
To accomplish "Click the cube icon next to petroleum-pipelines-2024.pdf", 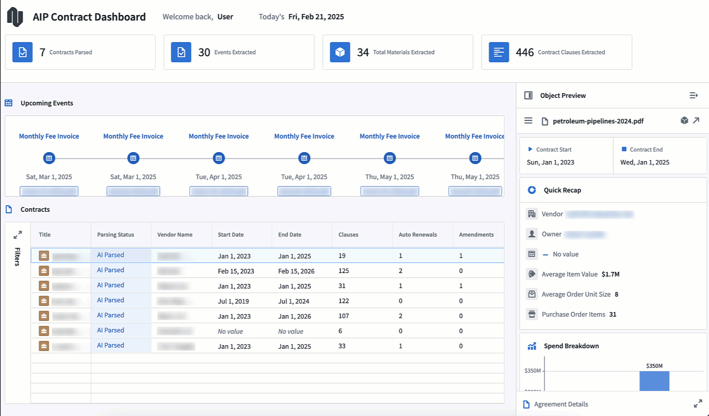I will coord(684,121).
